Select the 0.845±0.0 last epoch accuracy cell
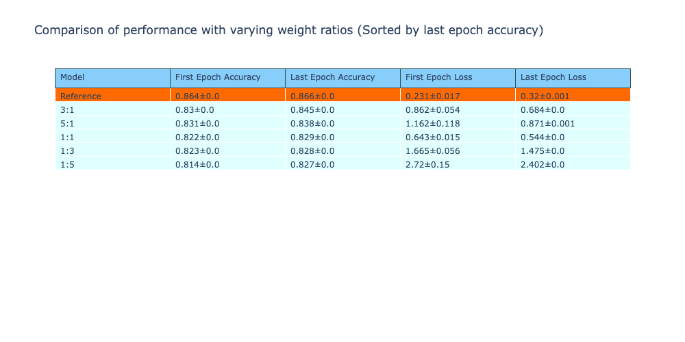The width and height of the screenshot is (685, 342). (x=312, y=109)
